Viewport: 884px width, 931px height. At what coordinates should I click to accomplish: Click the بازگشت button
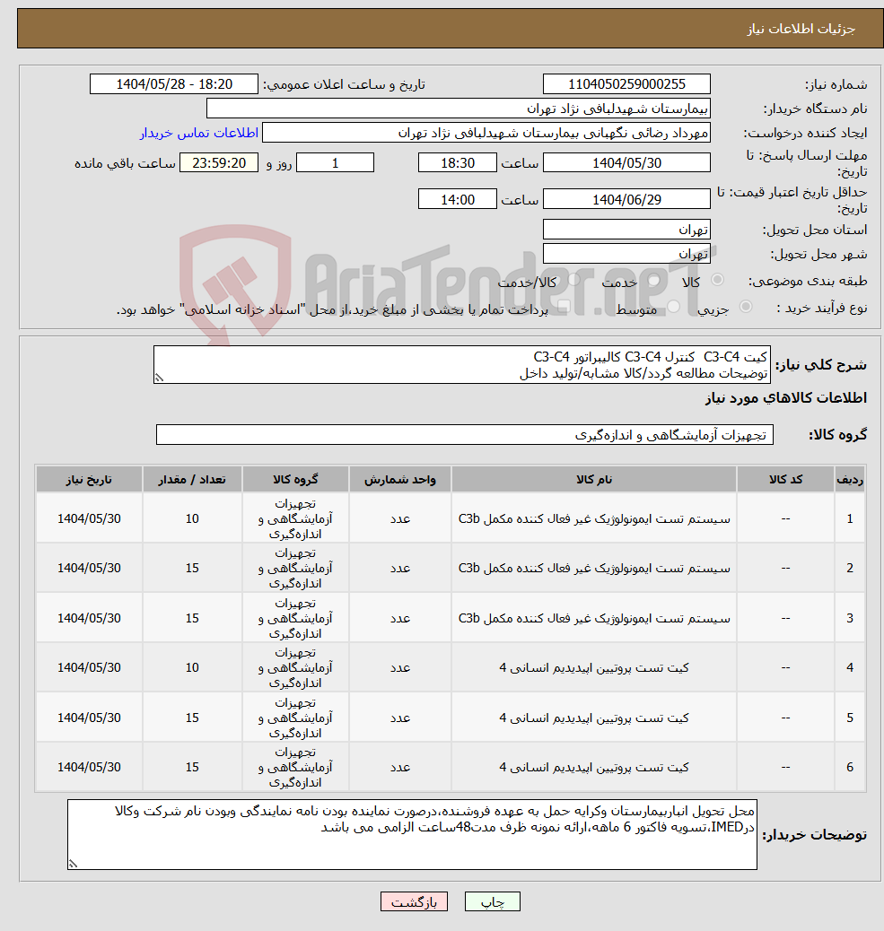click(x=414, y=901)
